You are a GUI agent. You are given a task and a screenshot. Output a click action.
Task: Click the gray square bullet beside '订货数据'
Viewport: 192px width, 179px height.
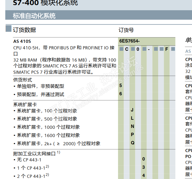tap(9, 28)
